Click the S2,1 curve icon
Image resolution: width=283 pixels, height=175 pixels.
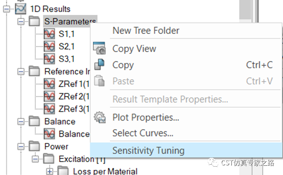(x=49, y=46)
